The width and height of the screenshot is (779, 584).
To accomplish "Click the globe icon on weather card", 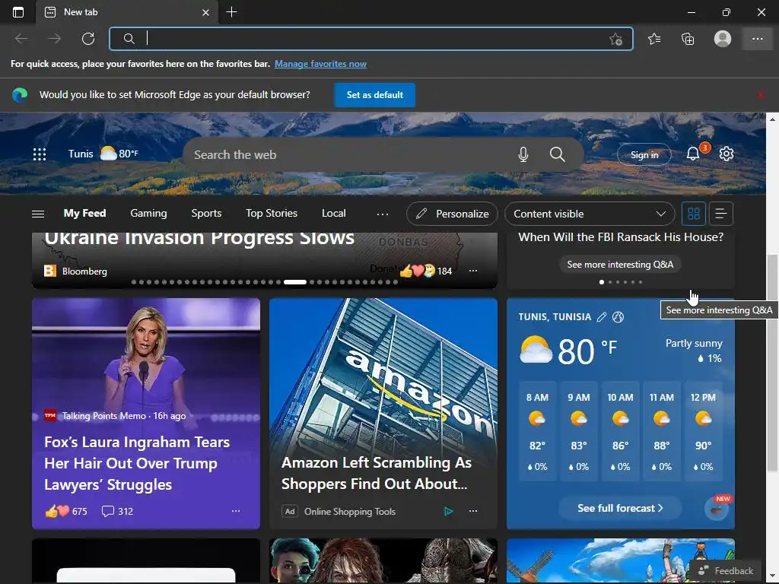I will click(618, 317).
